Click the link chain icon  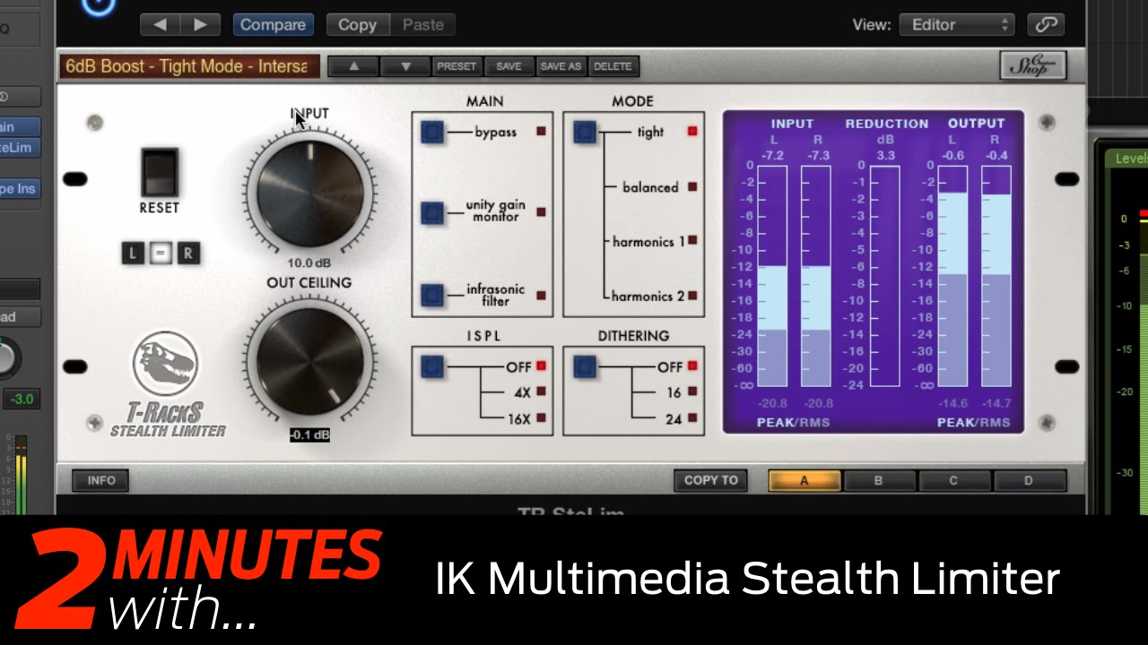[x=1045, y=25]
